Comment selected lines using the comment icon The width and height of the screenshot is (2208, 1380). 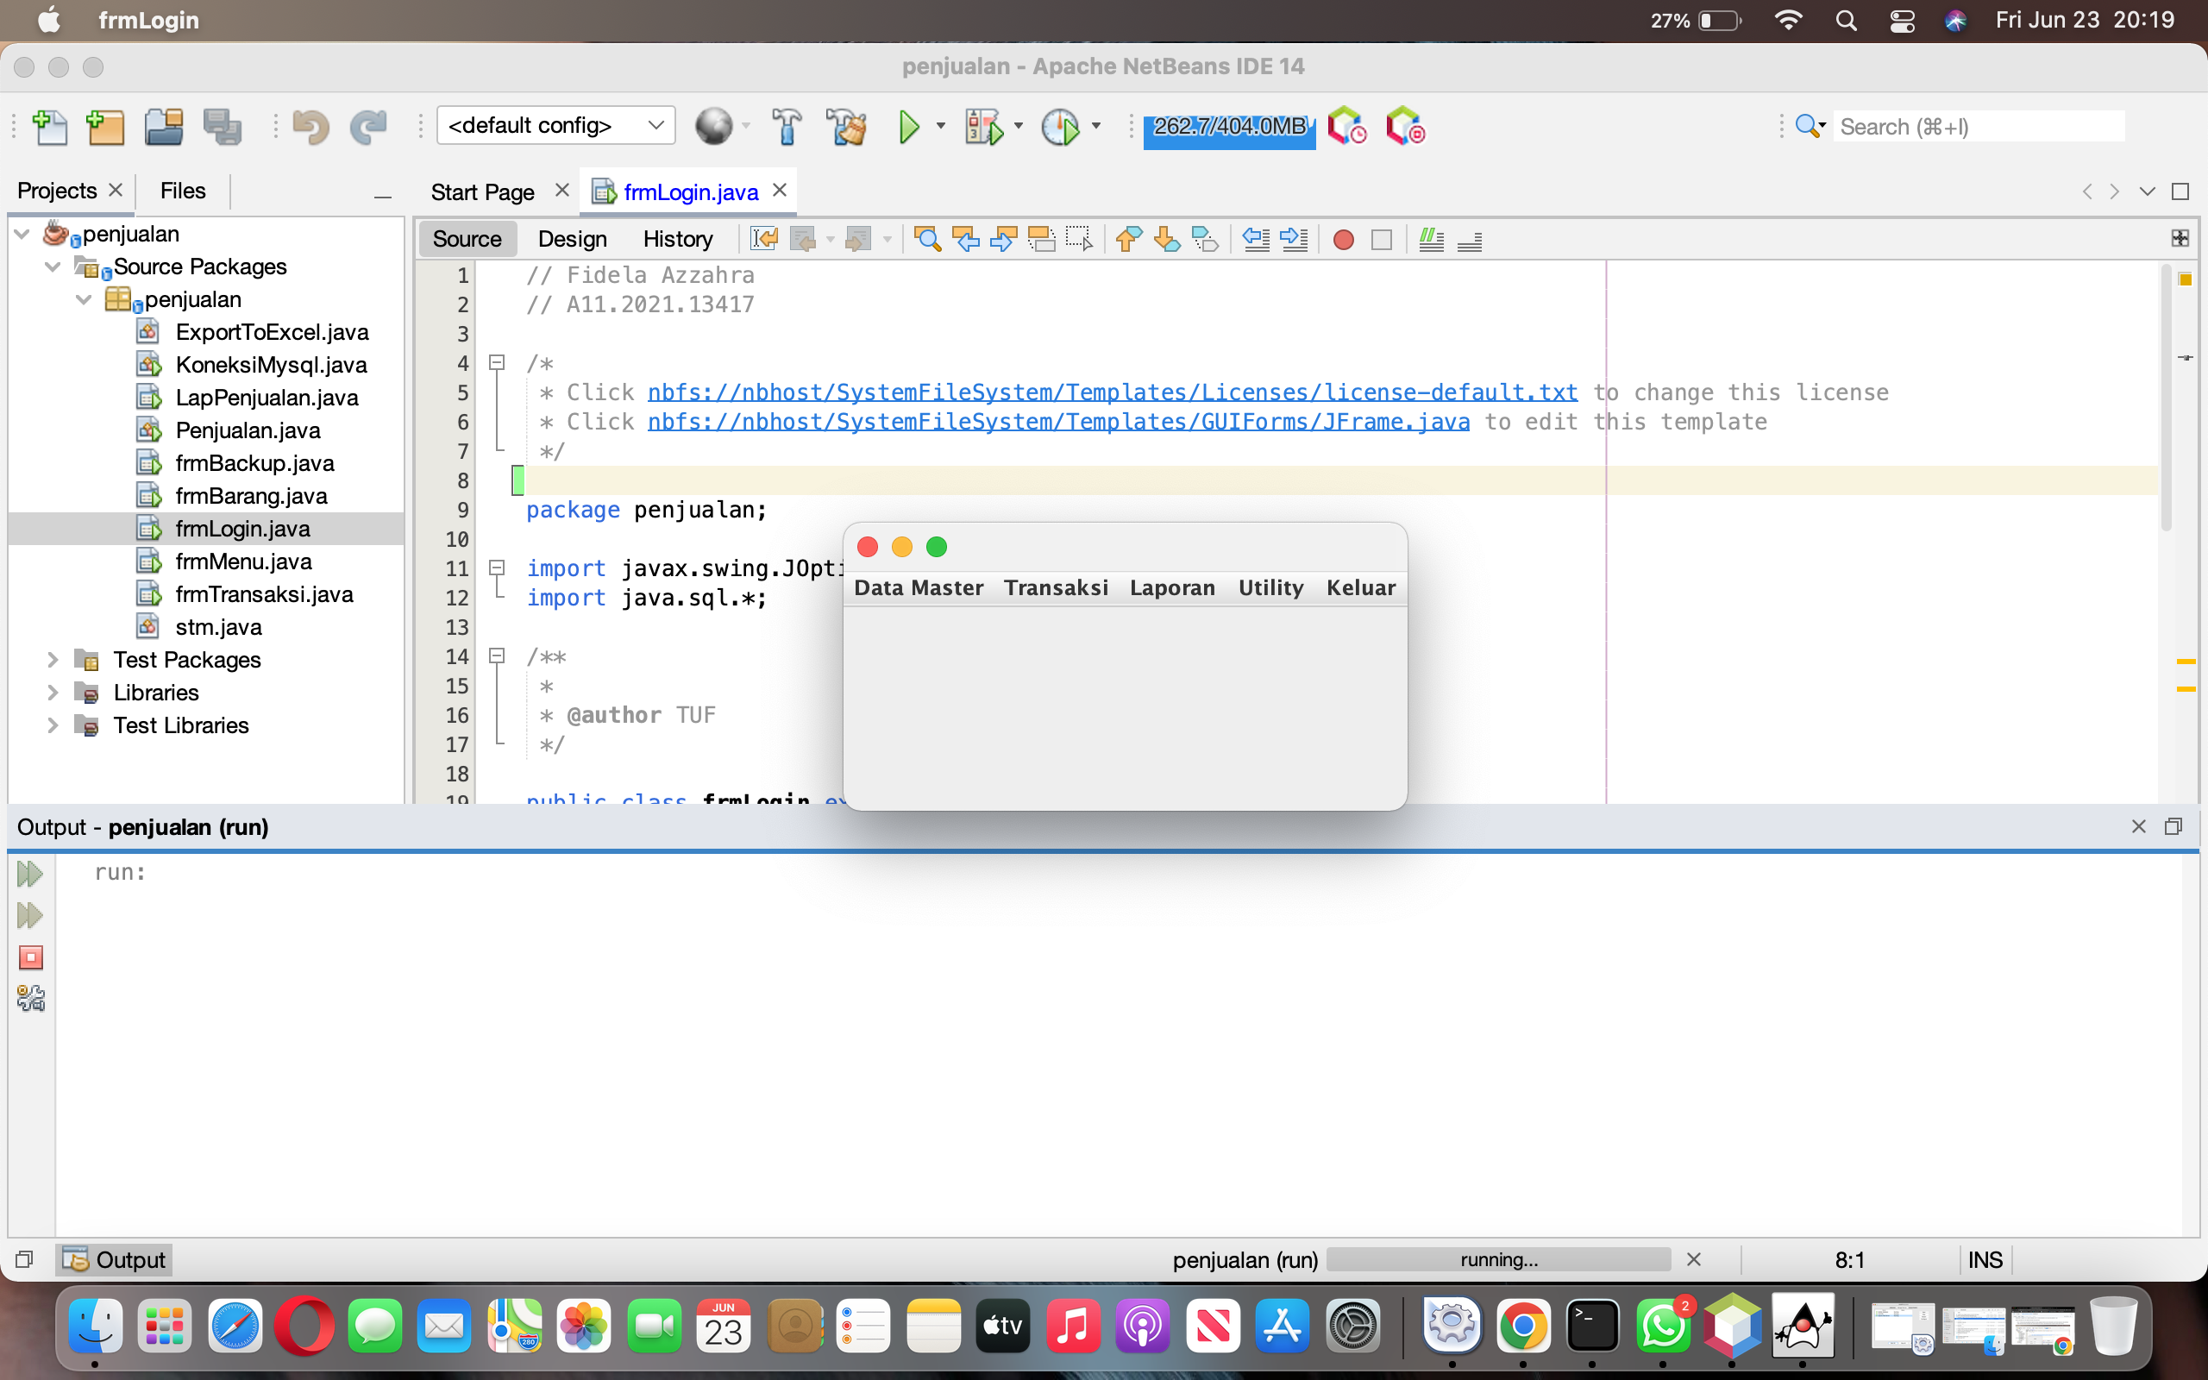click(1431, 239)
